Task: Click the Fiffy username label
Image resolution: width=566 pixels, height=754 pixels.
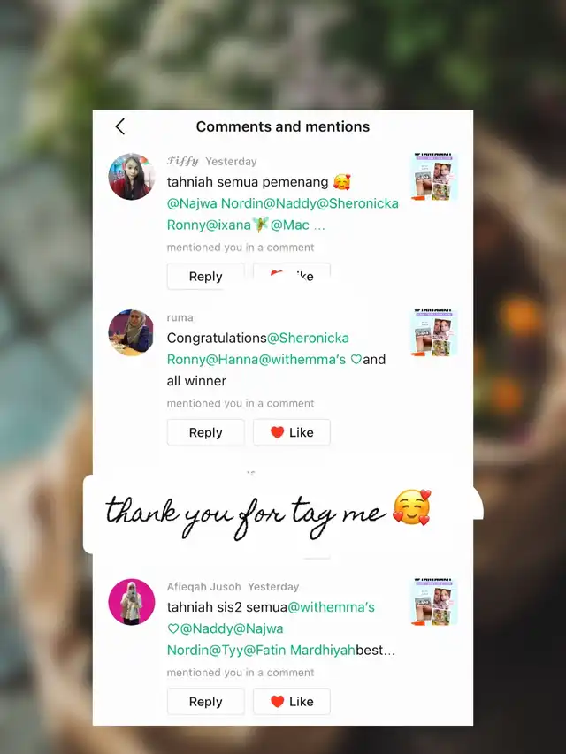Action: [x=182, y=161]
